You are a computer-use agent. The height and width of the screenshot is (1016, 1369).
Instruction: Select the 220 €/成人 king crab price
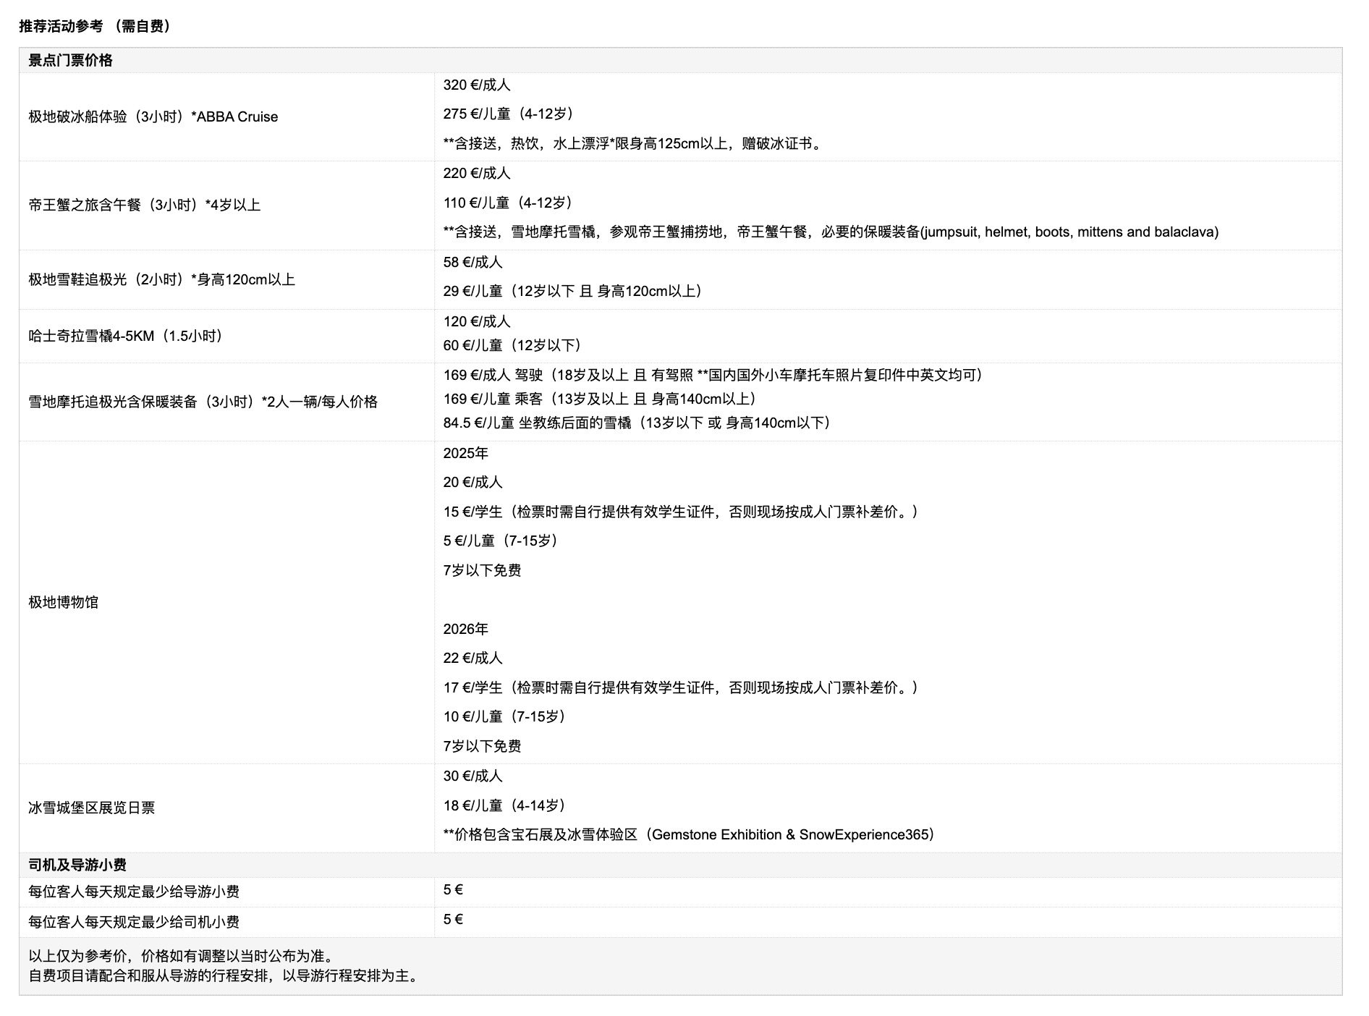476,174
